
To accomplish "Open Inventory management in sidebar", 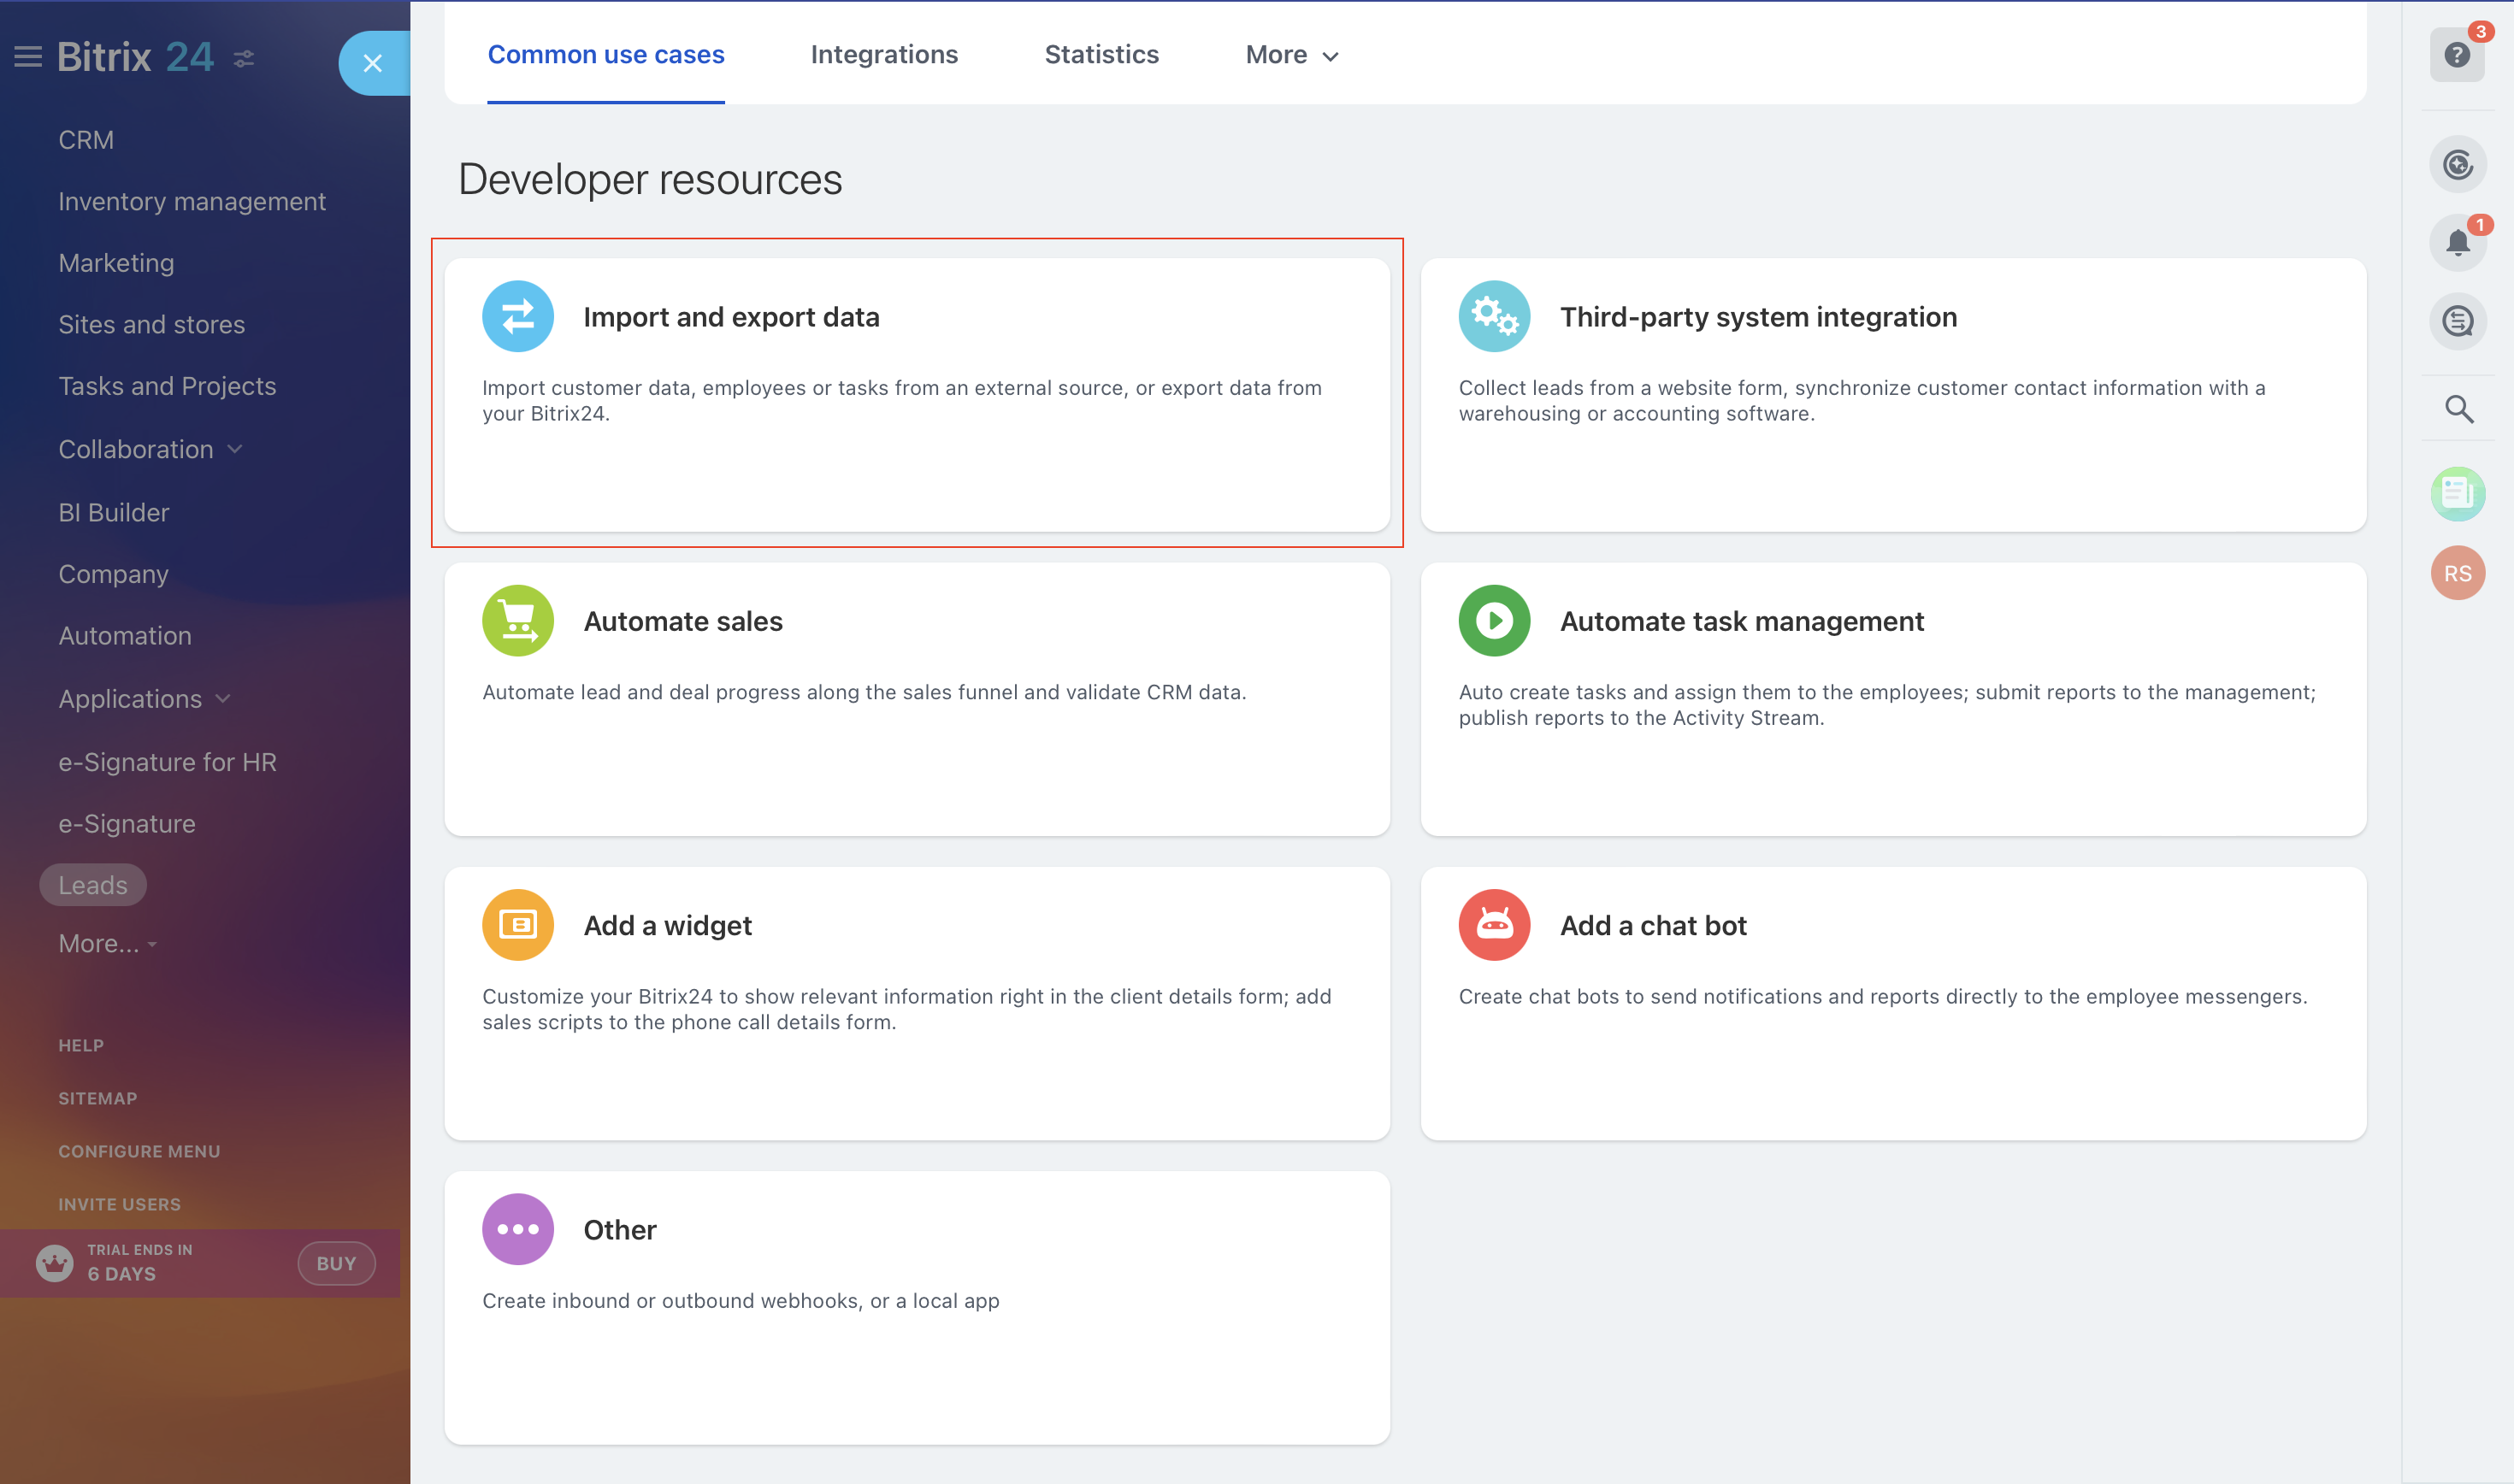I will (x=192, y=201).
